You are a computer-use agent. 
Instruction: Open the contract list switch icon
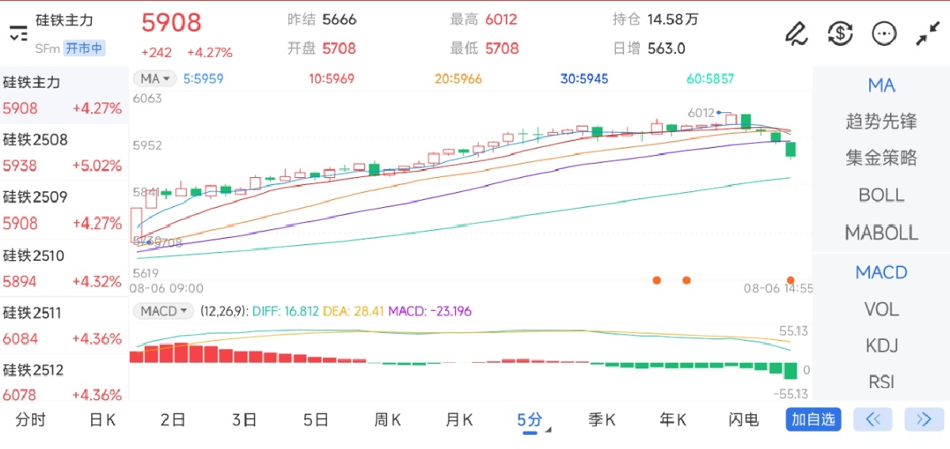tap(18, 33)
